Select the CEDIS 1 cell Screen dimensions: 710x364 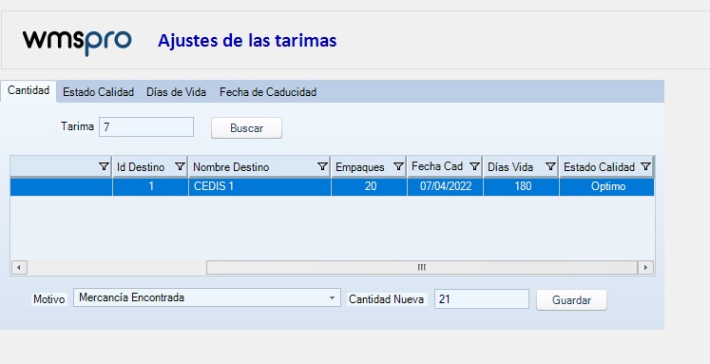pos(259,186)
